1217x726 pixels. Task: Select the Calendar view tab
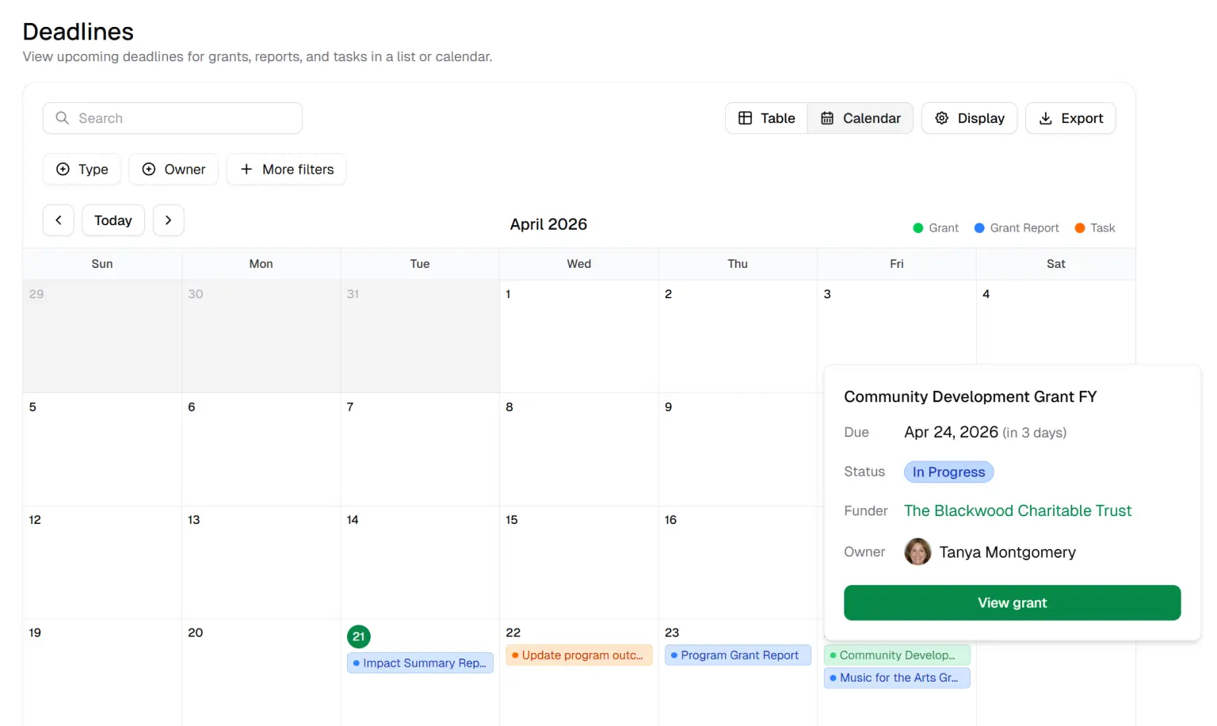(860, 118)
